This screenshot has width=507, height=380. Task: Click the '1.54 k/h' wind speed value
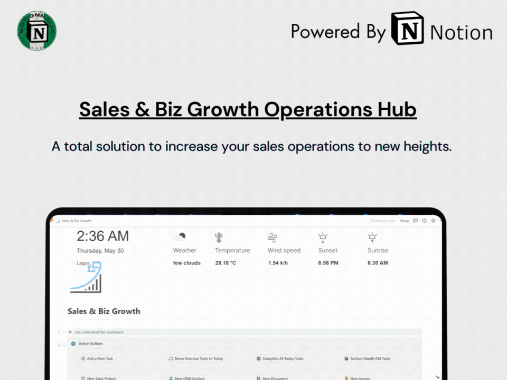[278, 263]
